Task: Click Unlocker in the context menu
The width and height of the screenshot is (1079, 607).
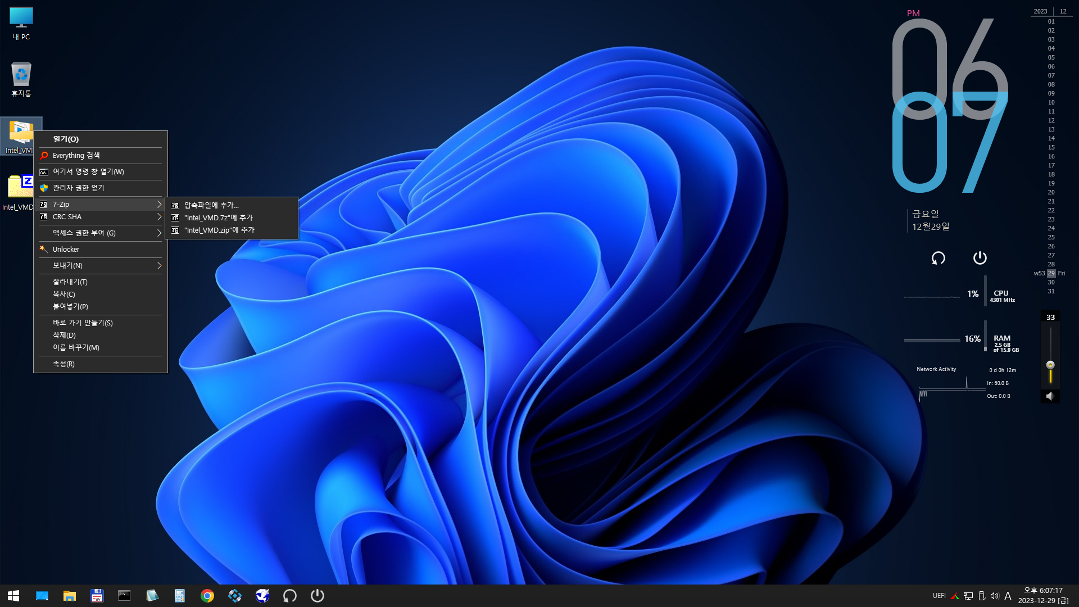Action: 101,249
